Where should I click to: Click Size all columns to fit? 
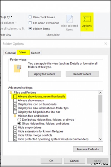coord(12,29)
